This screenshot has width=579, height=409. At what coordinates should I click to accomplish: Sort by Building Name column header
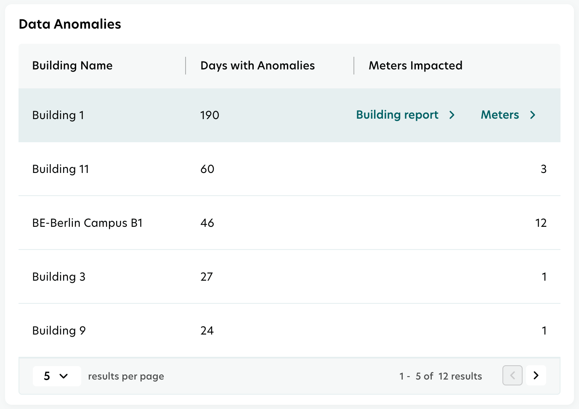coord(72,66)
